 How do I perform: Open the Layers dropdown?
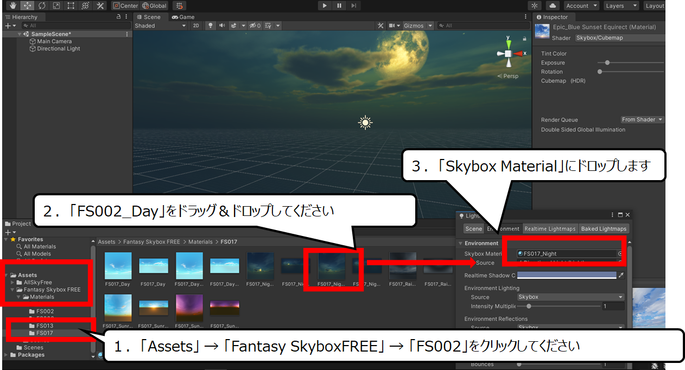(x=621, y=5)
